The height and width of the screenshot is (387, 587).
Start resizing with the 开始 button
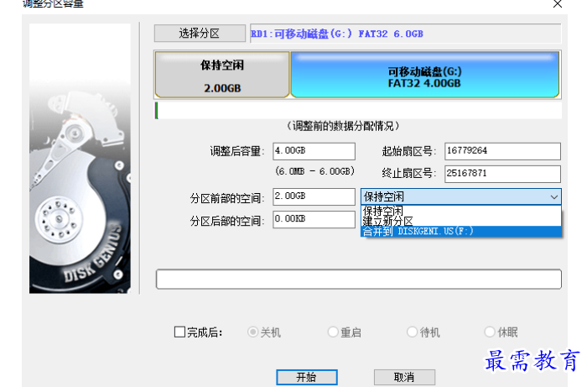(x=307, y=377)
